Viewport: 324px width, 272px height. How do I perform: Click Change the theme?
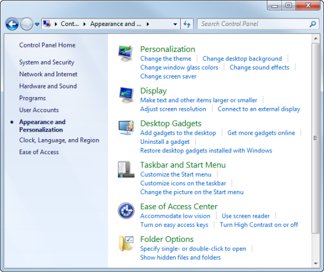click(166, 59)
